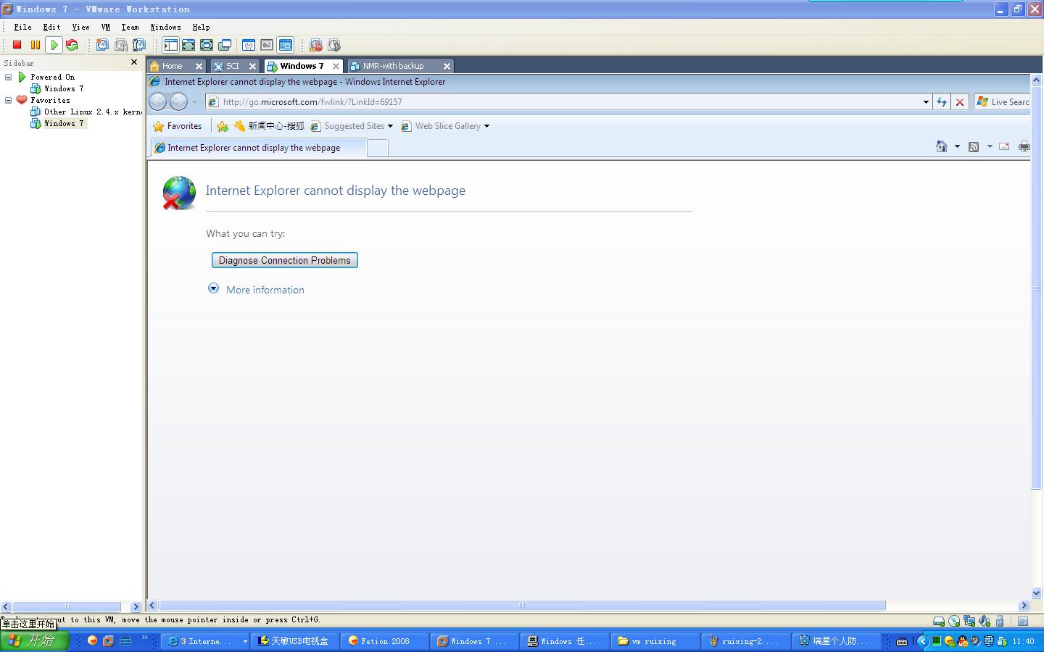Expand the address bar history dropdown
Screen dimensions: 1044x652
coord(926,102)
